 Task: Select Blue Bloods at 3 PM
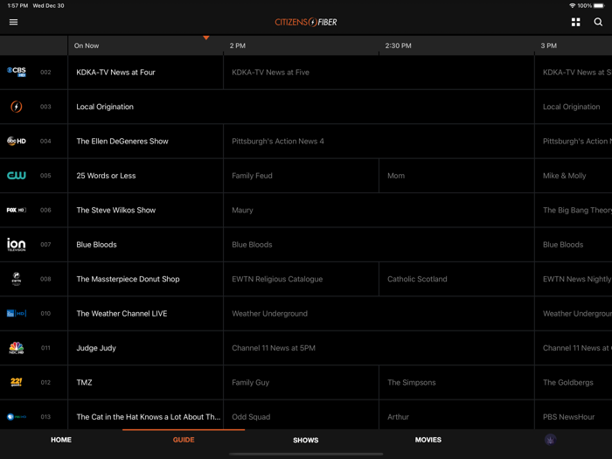(574, 244)
